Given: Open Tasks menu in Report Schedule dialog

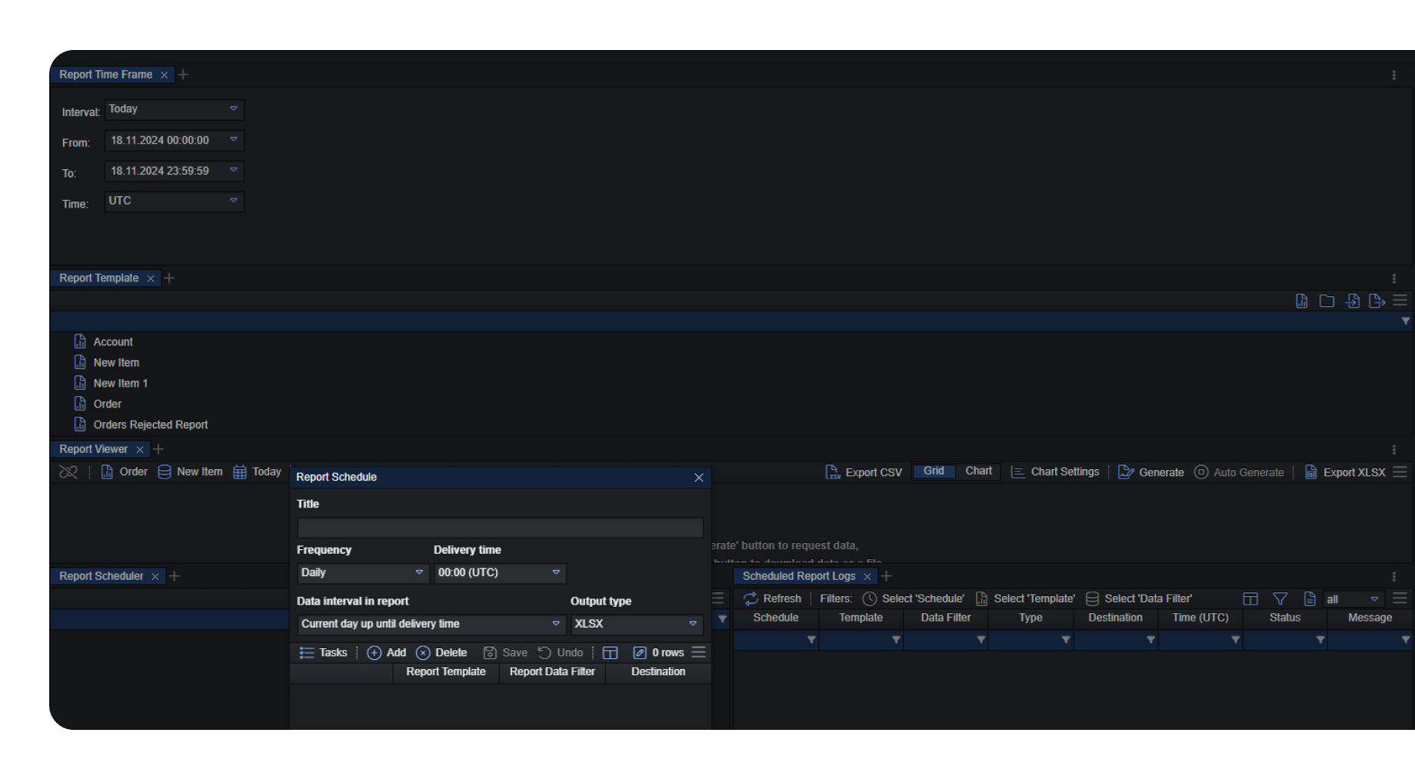Looking at the screenshot, I should pos(323,652).
